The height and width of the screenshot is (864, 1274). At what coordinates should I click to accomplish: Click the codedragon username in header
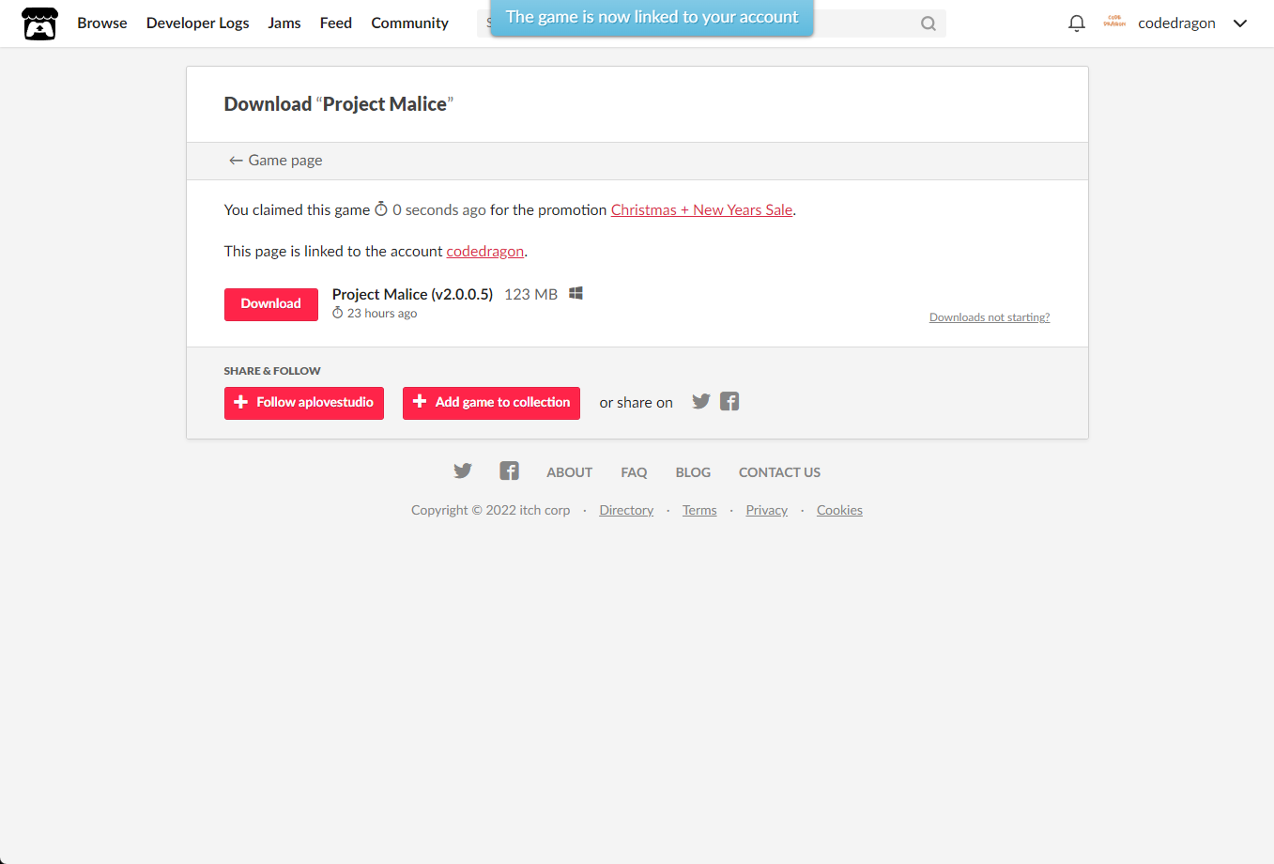pyautogui.click(x=1176, y=23)
